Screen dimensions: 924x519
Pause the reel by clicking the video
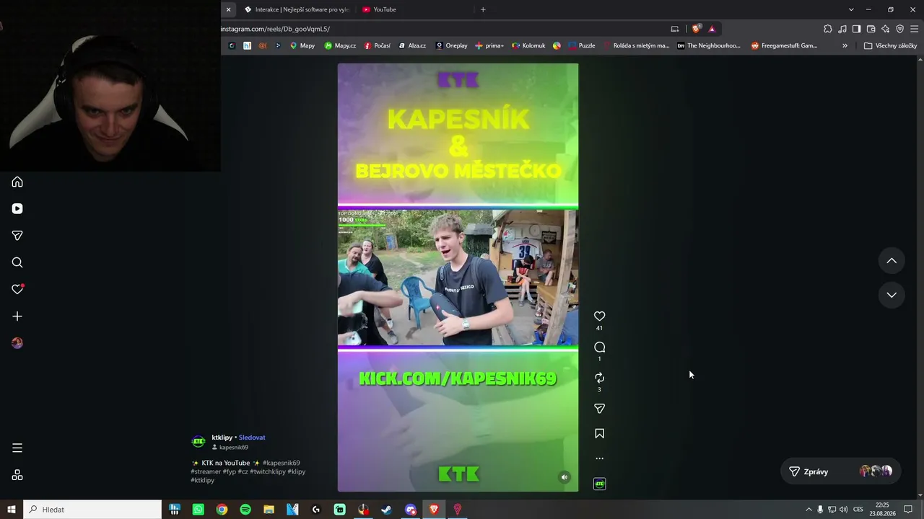[458, 278]
